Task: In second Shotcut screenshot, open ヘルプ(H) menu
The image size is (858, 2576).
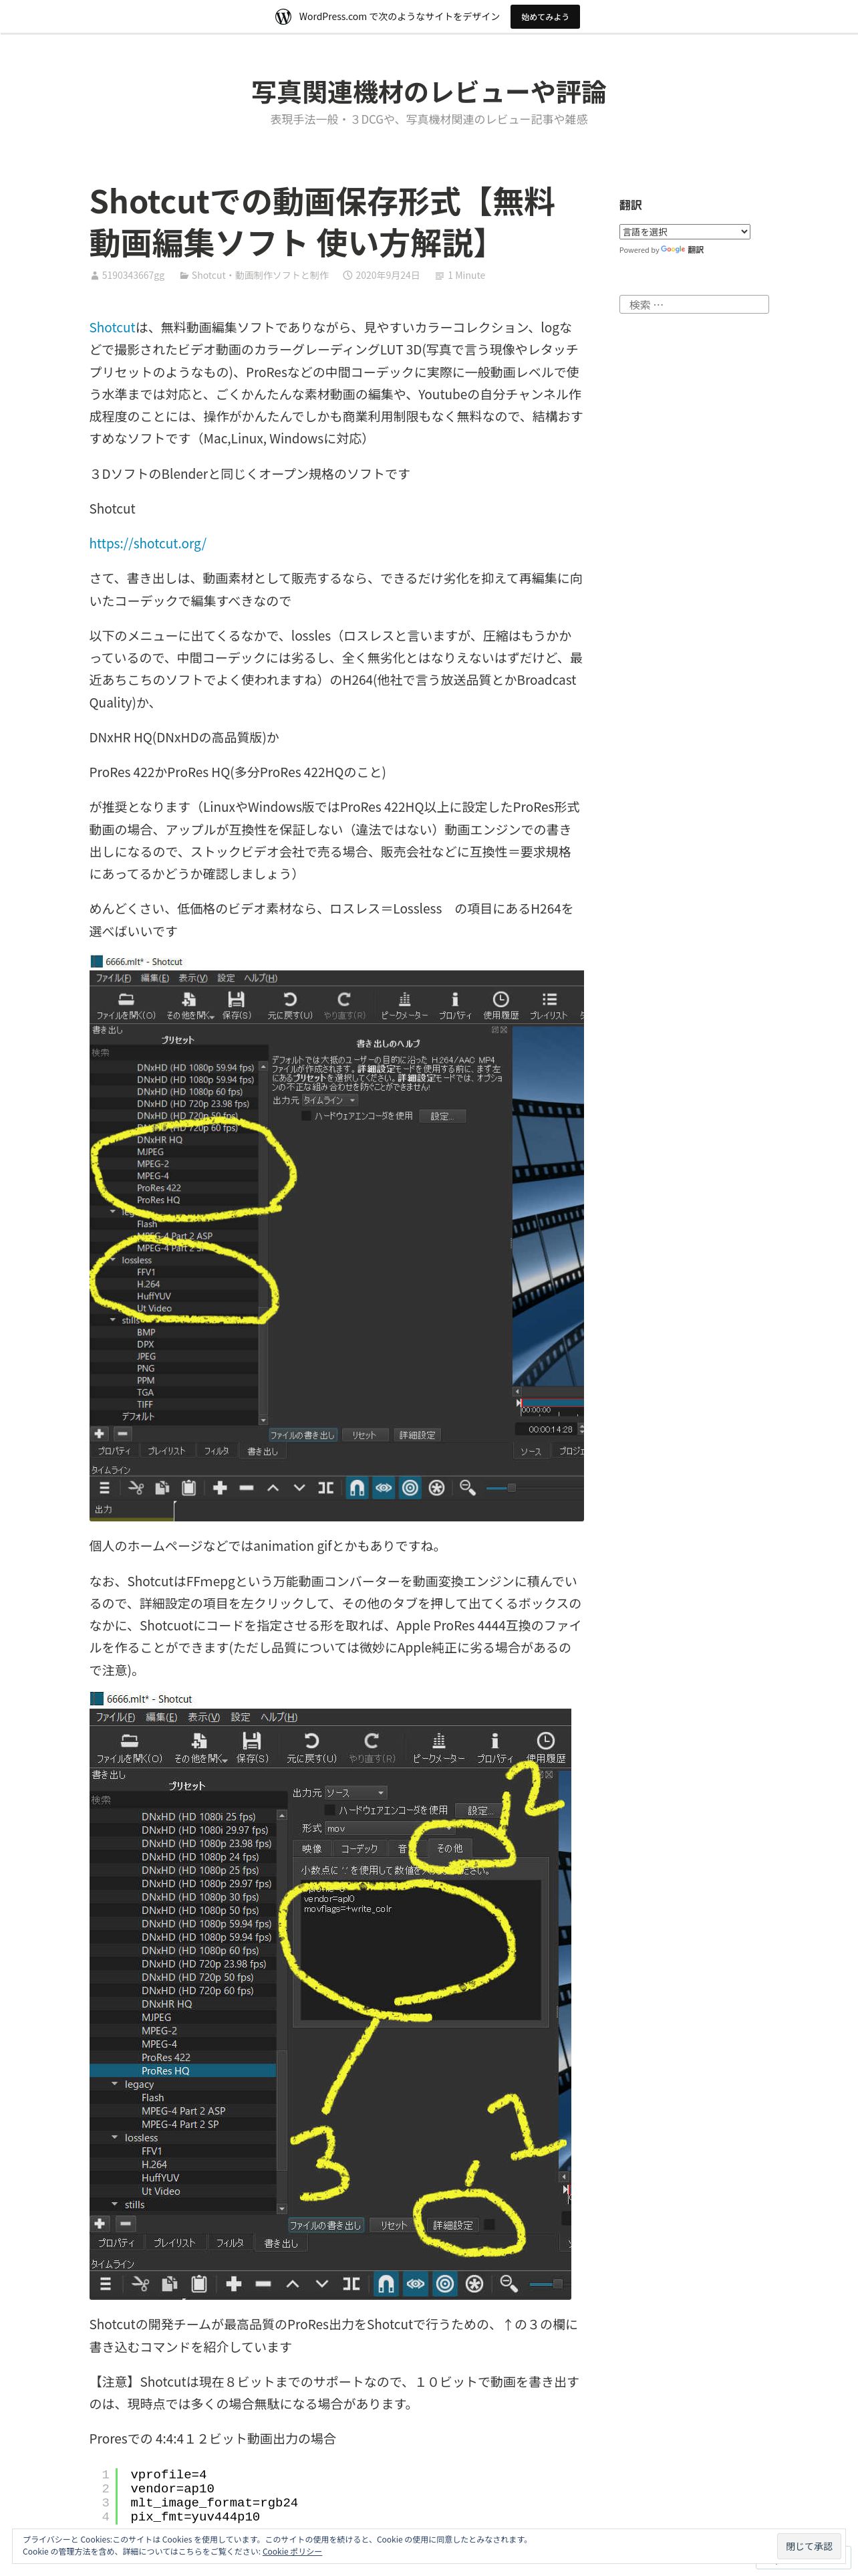Action: coord(279,1717)
